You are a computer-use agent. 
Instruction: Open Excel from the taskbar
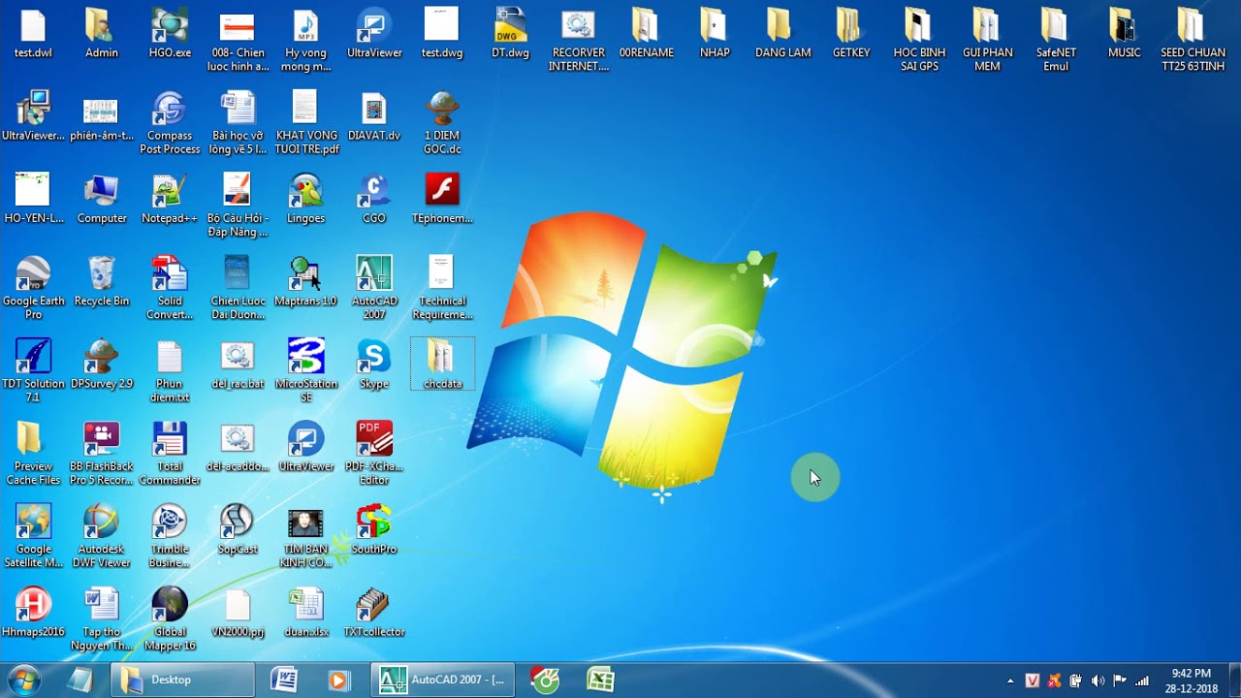601,680
